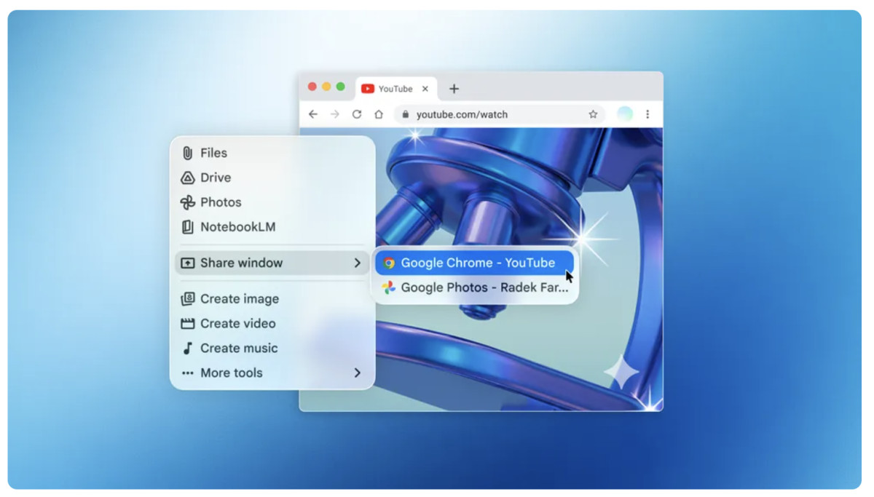
Task: Click the Create music note icon
Action: coord(187,349)
